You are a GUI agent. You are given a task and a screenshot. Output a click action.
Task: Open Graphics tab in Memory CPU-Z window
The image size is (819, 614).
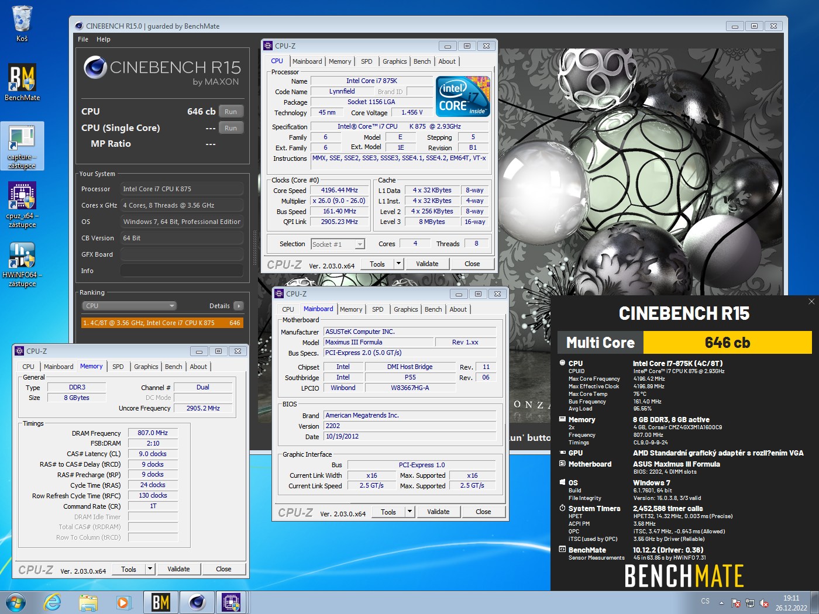tap(146, 367)
